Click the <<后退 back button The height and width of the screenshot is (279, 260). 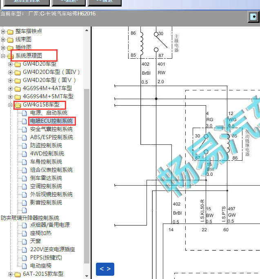pyautogui.click(x=69, y=2)
